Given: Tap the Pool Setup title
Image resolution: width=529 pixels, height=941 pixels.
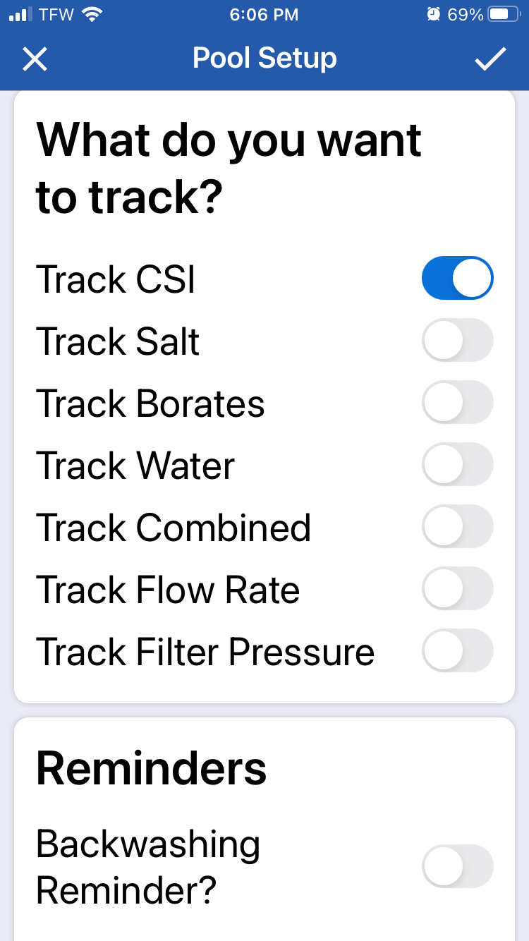Looking at the screenshot, I should 264,59.
